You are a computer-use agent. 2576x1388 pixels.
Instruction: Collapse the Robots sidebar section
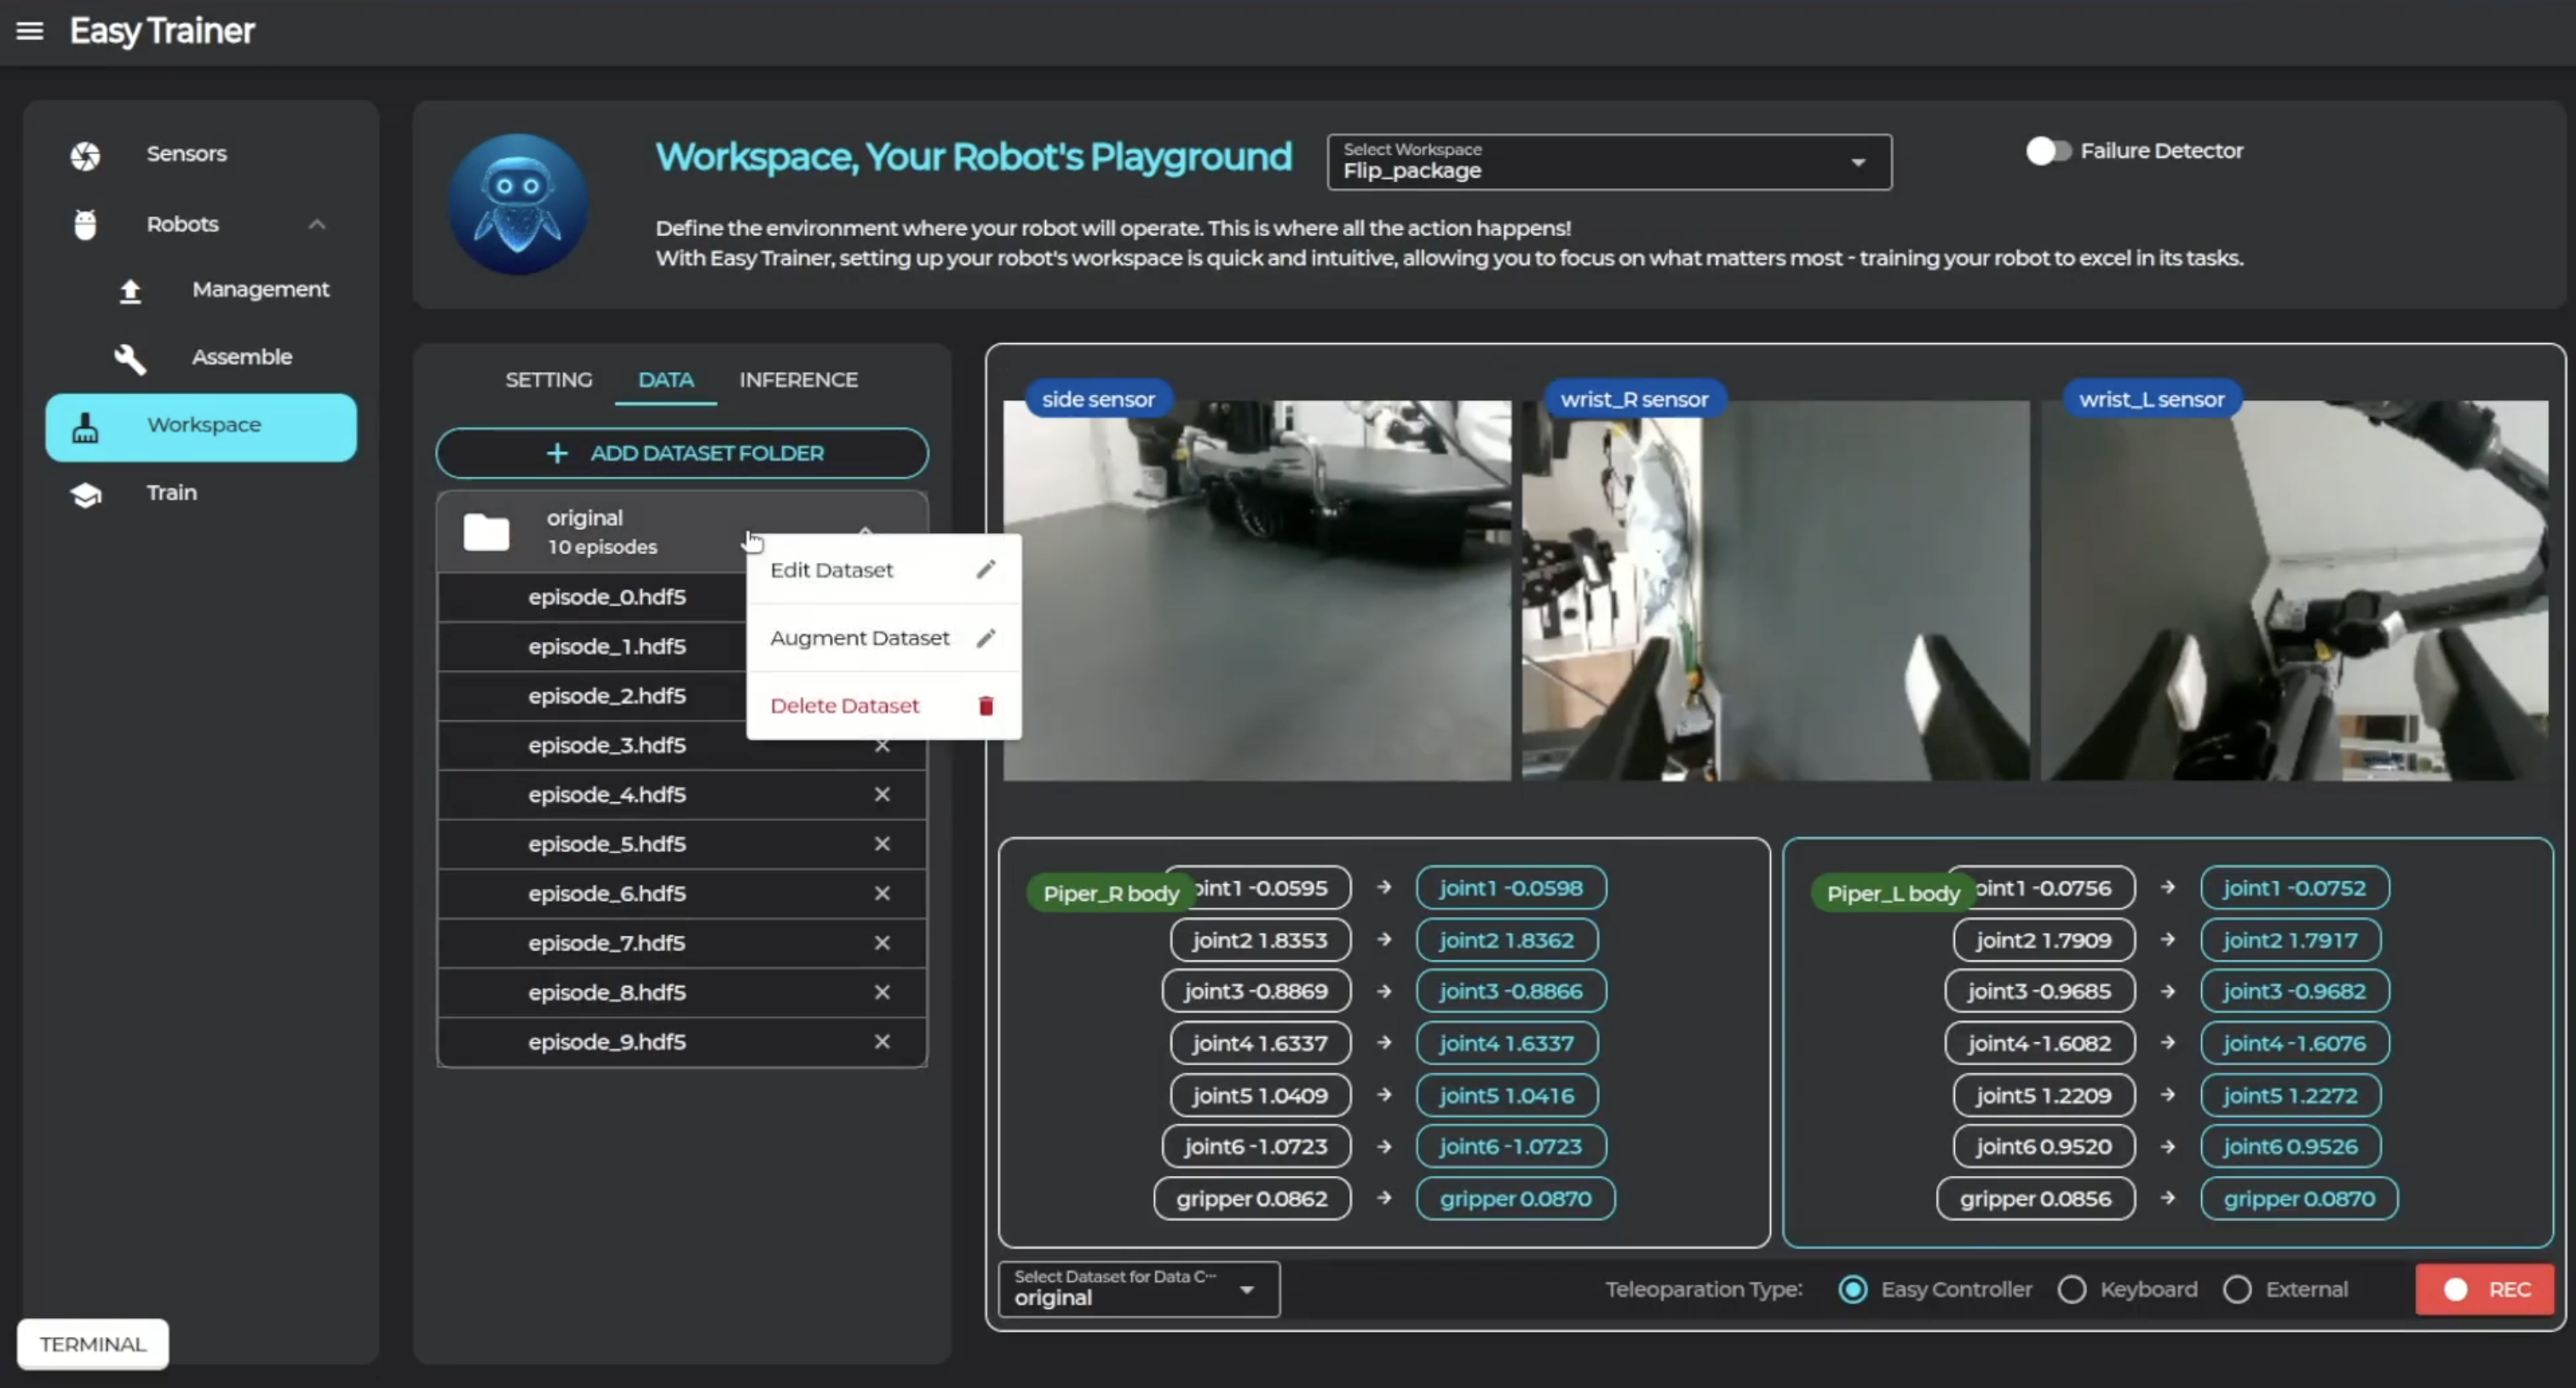316,225
